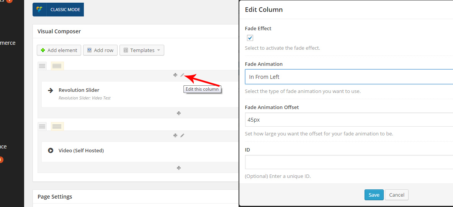Uncheck the Fade Effect checkbox
The width and height of the screenshot is (453, 207).
[x=250, y=38]
